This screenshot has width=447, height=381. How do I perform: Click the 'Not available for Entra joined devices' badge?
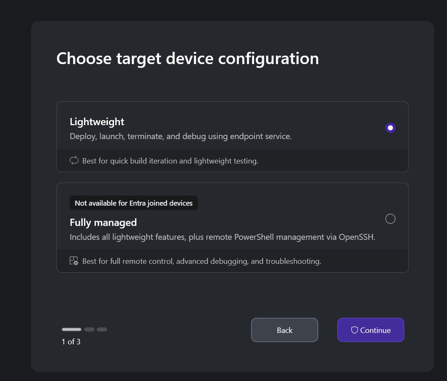point(134,203)
